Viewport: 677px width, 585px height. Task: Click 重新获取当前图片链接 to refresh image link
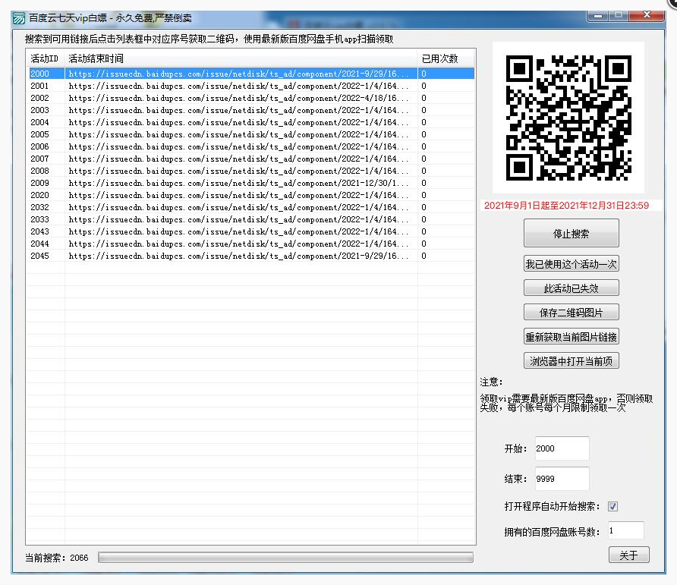pos(570,336)
